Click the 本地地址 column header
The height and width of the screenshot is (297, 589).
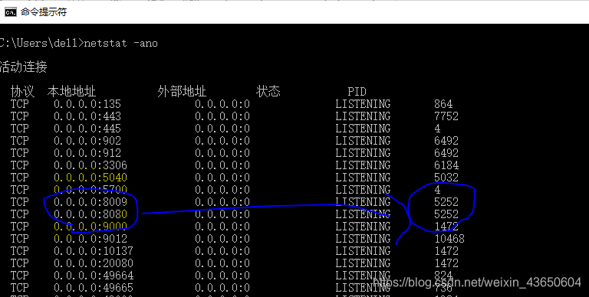click(x=71, y=92)
